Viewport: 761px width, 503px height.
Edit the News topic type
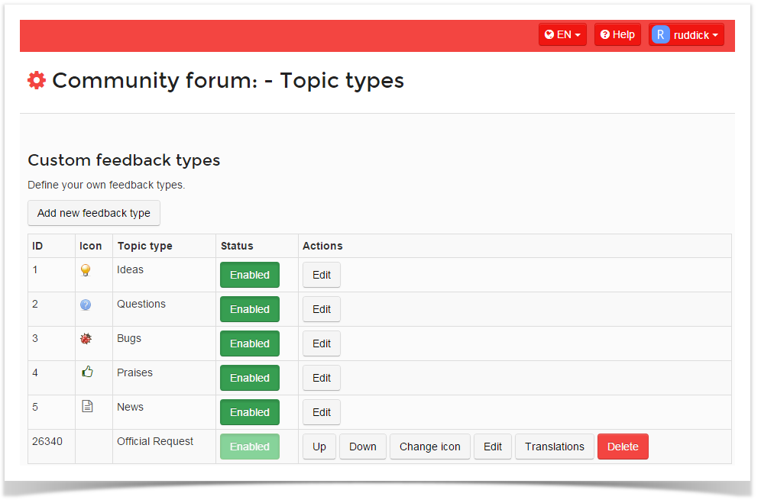pyautogui.click(x=322, y=413)
